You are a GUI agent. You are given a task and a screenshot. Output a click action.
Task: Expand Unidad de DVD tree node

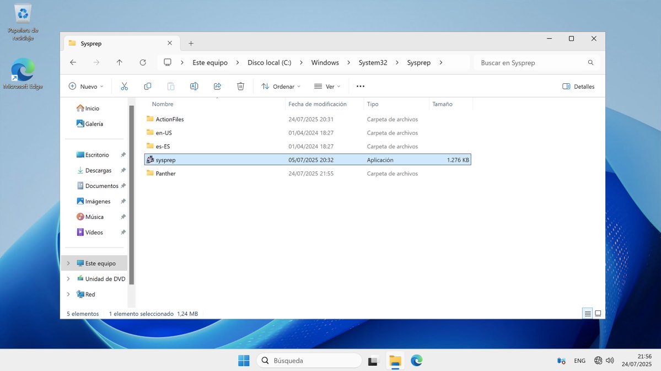coord(68,279)
